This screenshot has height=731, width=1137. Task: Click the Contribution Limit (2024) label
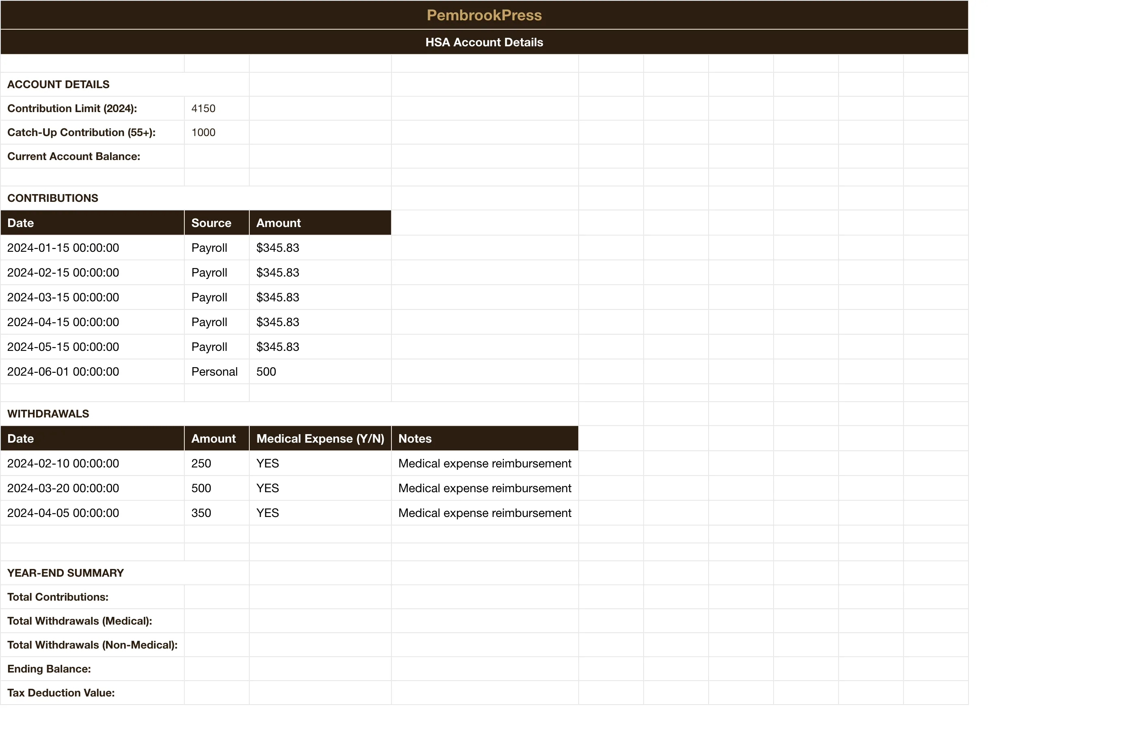(93, 108)
